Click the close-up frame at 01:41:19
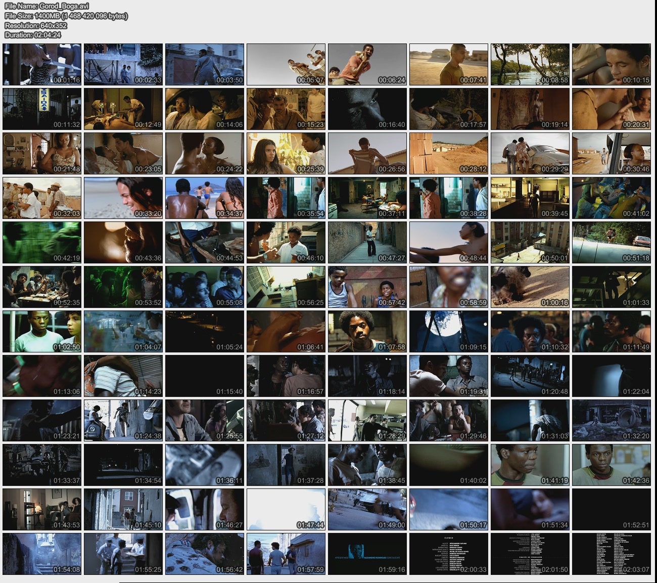This screenshot has width=657, height=583. click(530, 465)
